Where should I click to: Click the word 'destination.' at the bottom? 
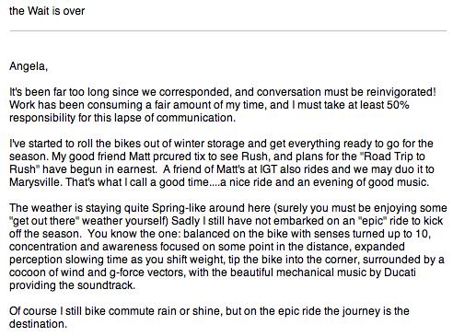pyautogui.click(x=38, y=324)
